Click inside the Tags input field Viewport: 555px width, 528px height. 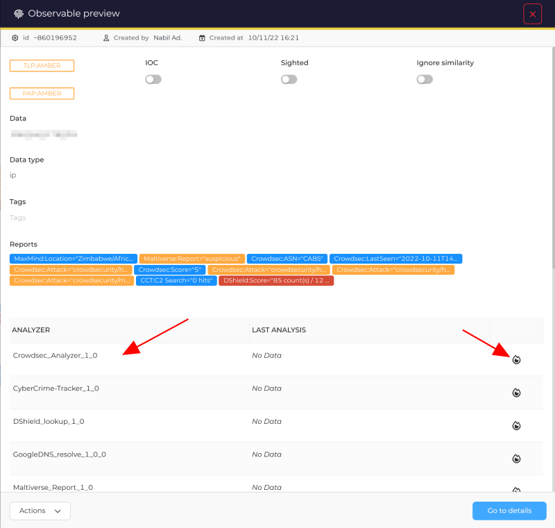point(69,217)
